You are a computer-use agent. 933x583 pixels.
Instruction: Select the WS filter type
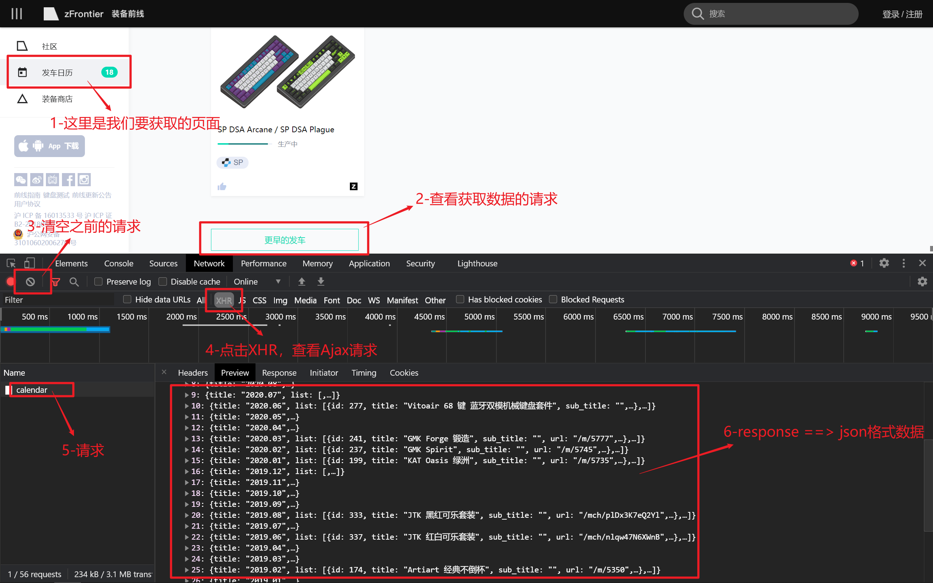(x=374, y=300)
